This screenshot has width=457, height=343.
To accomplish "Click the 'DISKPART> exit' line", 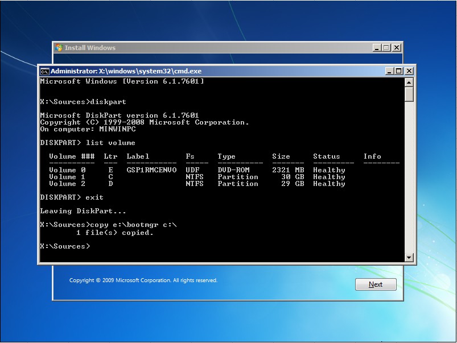I will (x=72, y=197).
